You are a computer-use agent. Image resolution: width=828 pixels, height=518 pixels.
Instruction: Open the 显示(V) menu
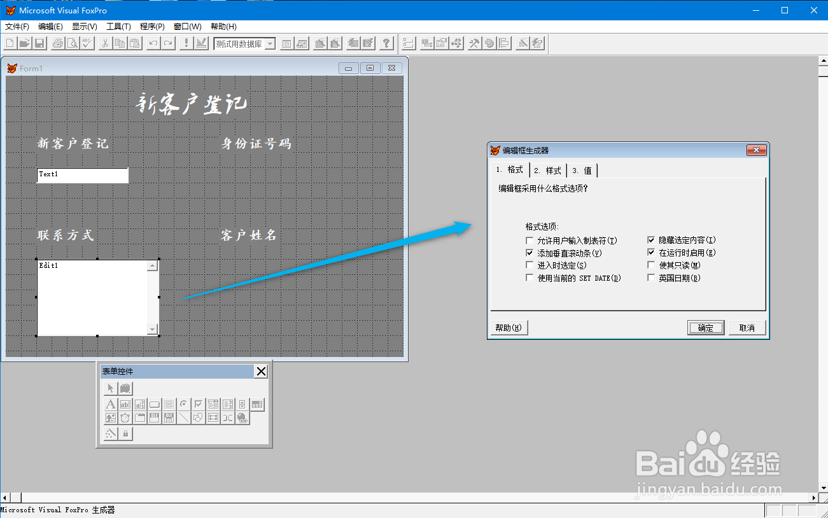[x=85, y=26]
